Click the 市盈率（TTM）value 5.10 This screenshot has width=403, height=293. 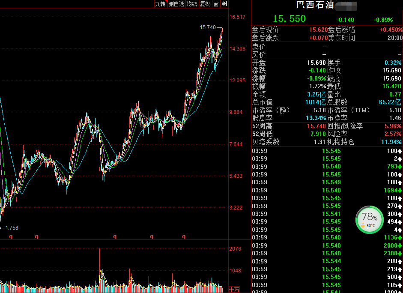tap(395, 110)
